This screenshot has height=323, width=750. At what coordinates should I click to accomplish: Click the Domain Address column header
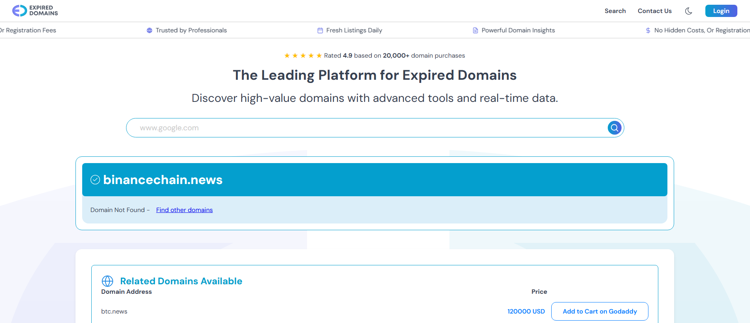126,292
